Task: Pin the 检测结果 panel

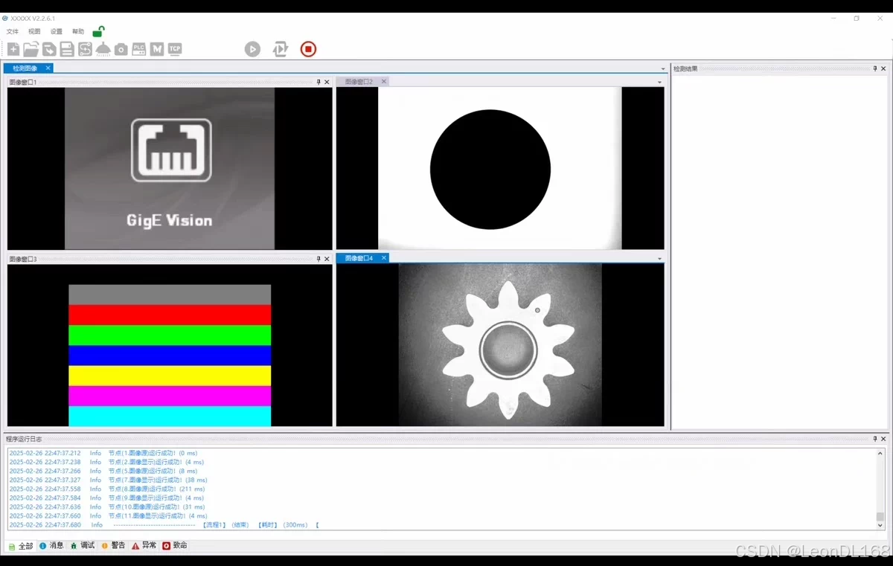Action: (875, 68)
